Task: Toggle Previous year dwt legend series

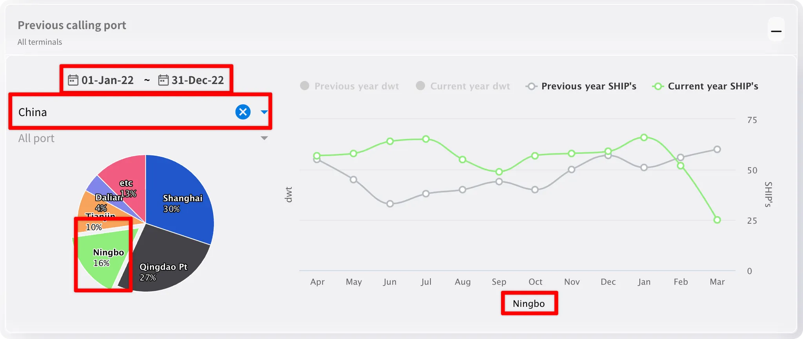Action: pyautogui.click(x=349, y=86)
